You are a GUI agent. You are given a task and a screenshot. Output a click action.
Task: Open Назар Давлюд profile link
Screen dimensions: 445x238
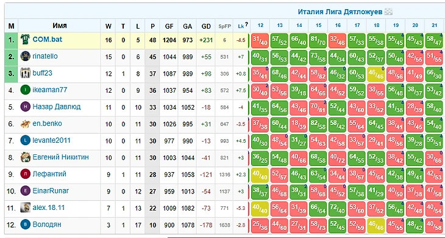click(57, 107)
